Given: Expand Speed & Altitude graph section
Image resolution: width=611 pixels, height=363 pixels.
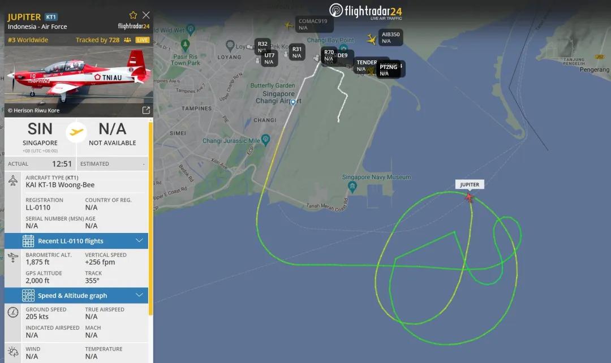Looking at the screenshot, I should [76, 296].
